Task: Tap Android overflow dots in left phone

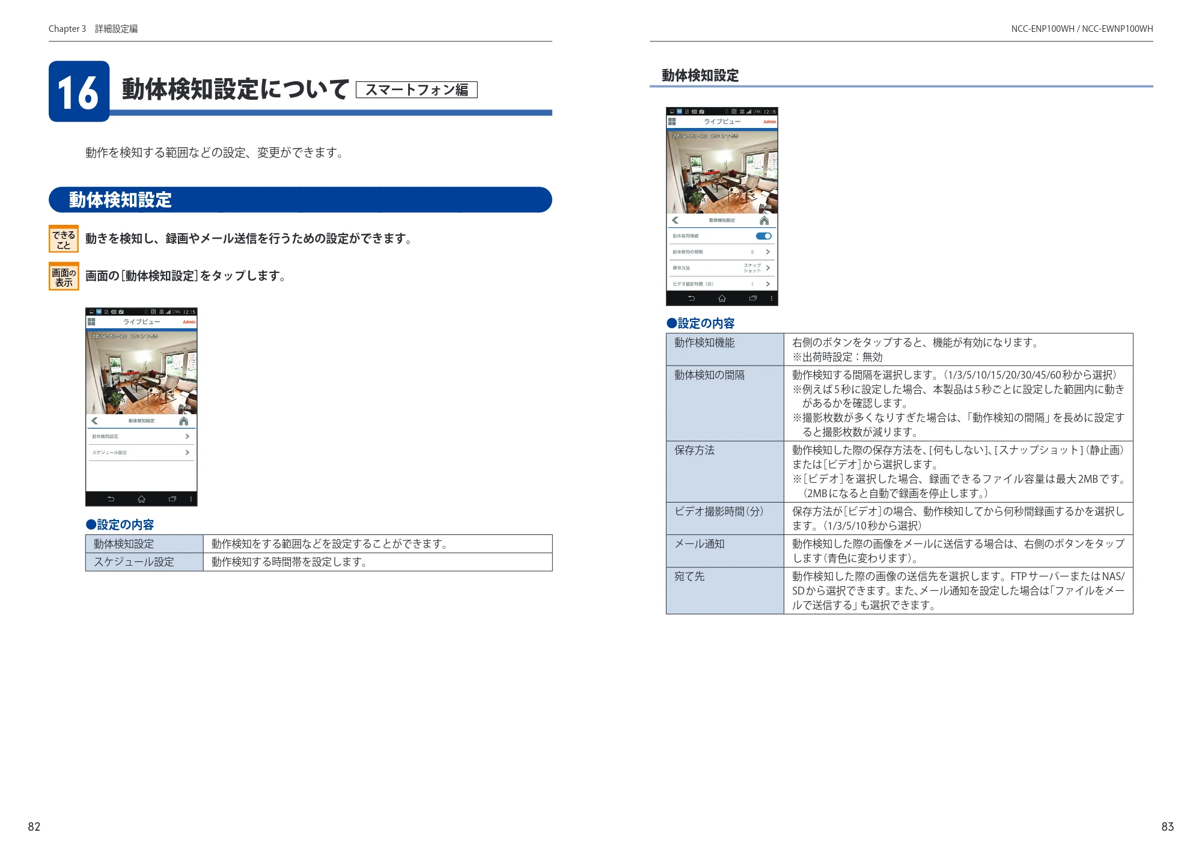Action: (191, 499)
